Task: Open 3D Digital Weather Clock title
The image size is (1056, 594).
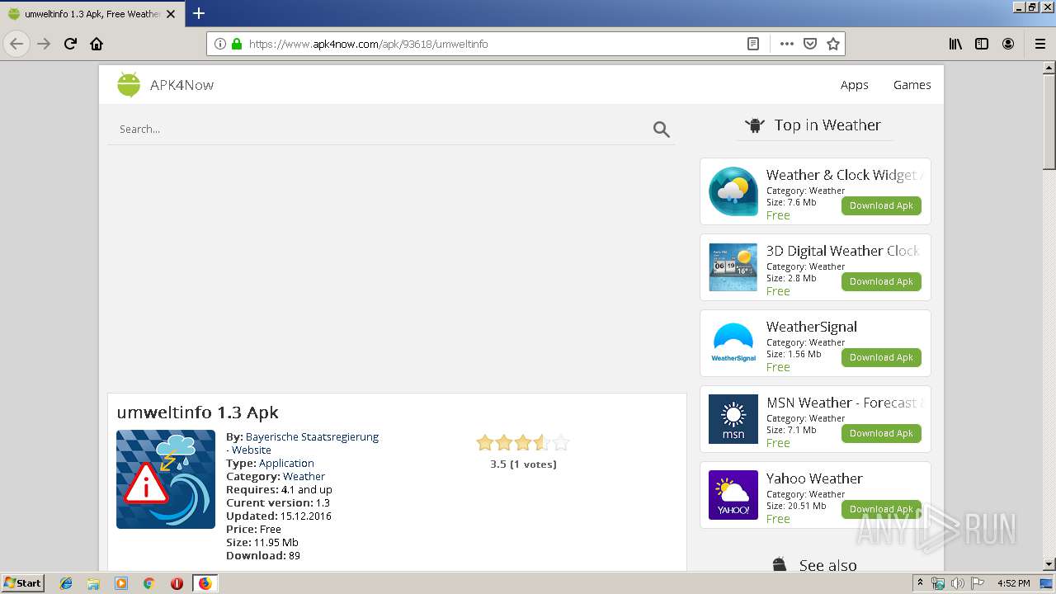Action: click(x=842, y=251)
